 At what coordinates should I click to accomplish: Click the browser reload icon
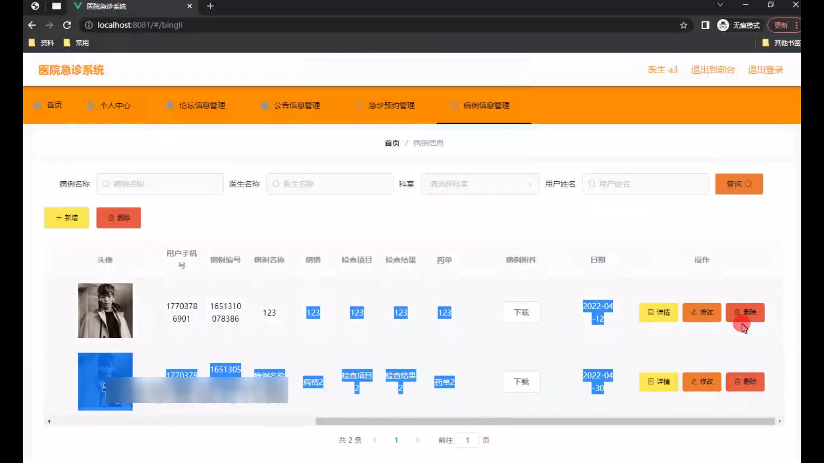67,25
